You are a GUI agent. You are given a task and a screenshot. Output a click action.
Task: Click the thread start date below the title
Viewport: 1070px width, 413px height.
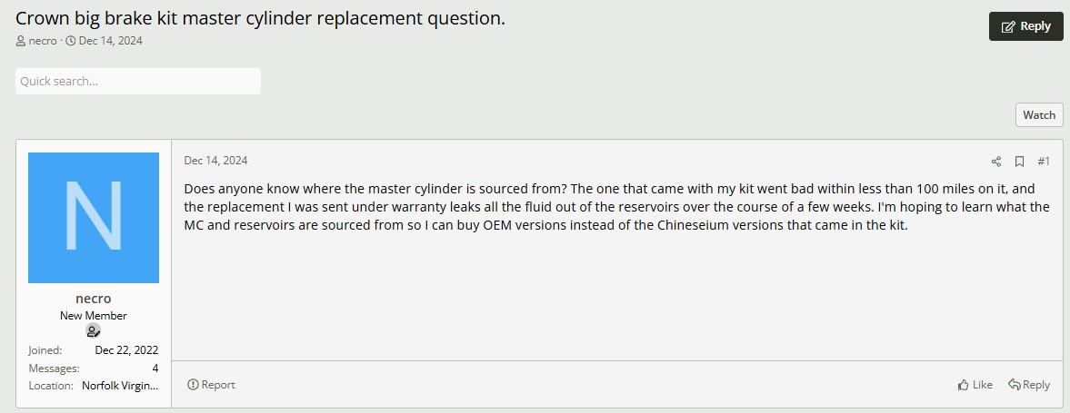[110, 41]
